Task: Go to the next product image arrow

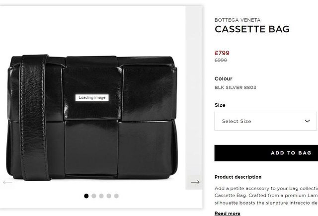Action: point(195,182)
